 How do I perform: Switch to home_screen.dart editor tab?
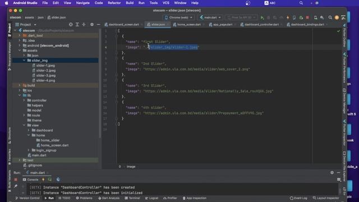pos(188,25)
